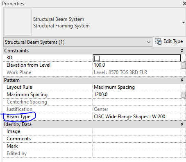Image resolution: width=186 pixels, height=162 pixels.
Task: Click the Identity Data section header
Action: tap(95, 124)
